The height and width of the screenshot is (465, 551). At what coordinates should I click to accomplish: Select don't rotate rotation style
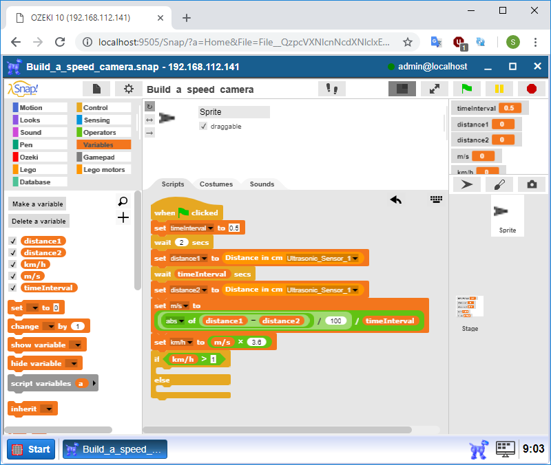click(149, 133)
